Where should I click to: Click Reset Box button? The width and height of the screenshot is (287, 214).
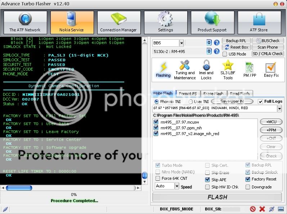(x=236, y=47)
